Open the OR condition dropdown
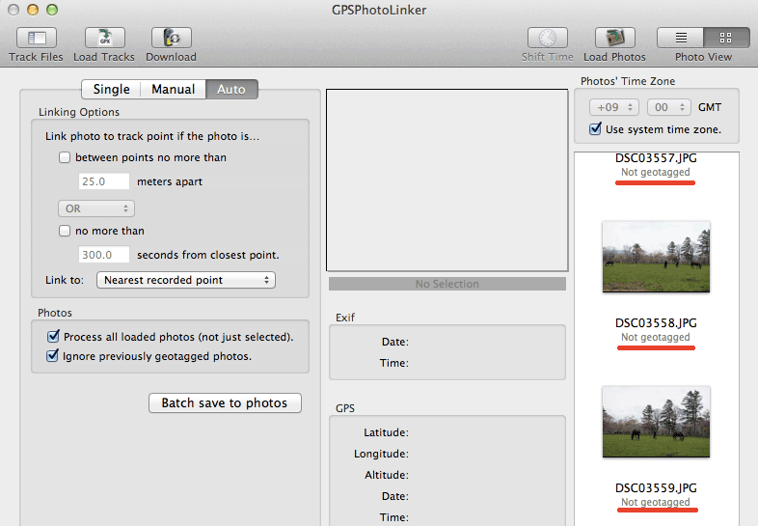The height and width of the screenshot is (526, 758). [x=96, y=208]
